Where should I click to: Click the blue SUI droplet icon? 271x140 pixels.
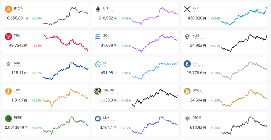click(x=98, y=64)
